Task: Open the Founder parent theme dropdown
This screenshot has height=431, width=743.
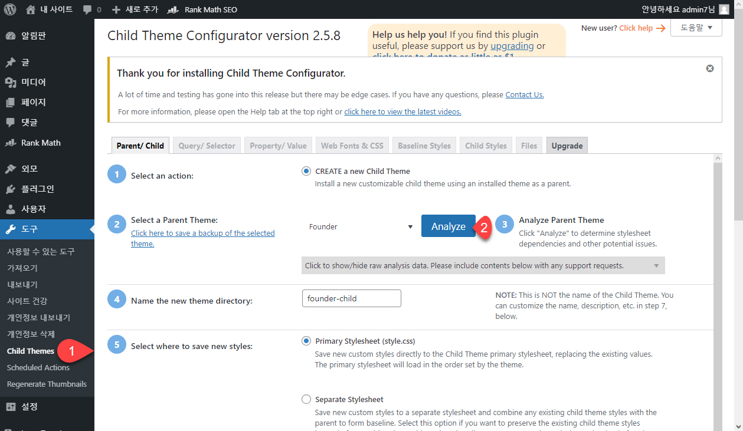Action: coord(360,226)
